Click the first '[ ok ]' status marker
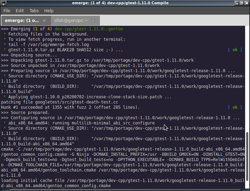Screen dimensions: 250x191 [235, 50]
